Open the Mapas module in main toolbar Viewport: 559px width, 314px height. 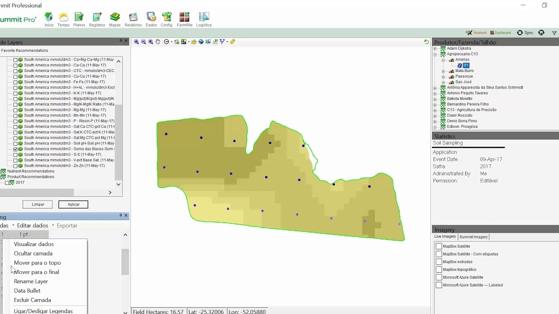coord(115,20)
